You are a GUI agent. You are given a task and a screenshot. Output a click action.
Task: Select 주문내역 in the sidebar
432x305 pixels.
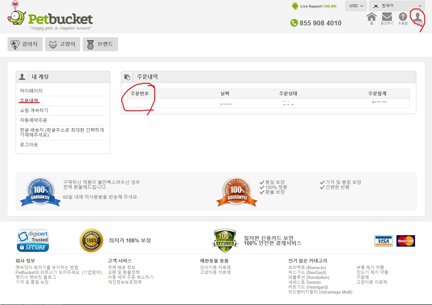(29, 100)
